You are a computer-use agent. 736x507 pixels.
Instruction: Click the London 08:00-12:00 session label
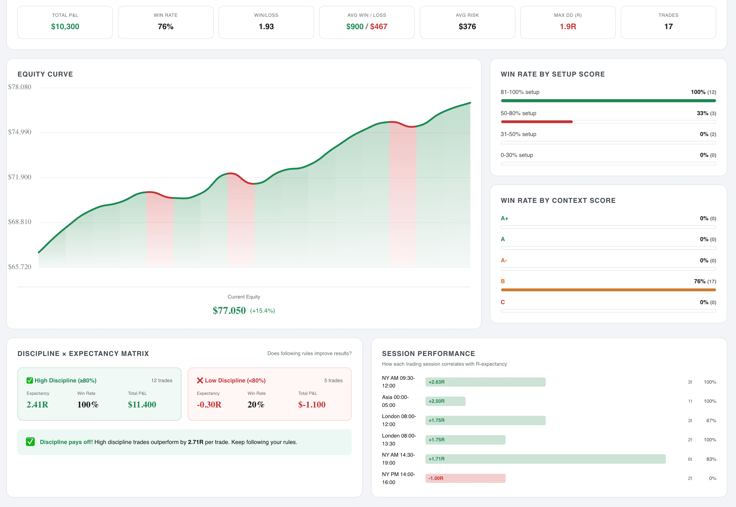pos(399,420)
